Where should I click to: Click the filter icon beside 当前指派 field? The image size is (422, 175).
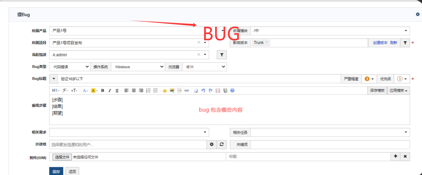coord(222,55)
